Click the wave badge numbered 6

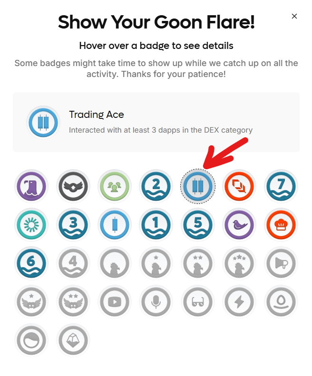pos(31,263)
